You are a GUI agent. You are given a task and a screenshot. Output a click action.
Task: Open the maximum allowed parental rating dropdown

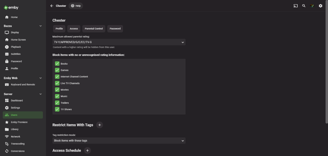click(x=119, y=42)
